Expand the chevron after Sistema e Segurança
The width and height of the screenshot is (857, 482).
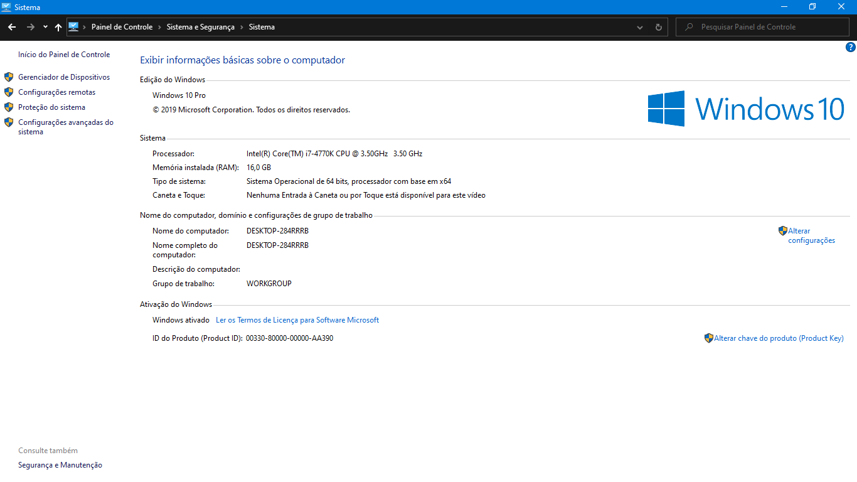click(x=242, y=27)
